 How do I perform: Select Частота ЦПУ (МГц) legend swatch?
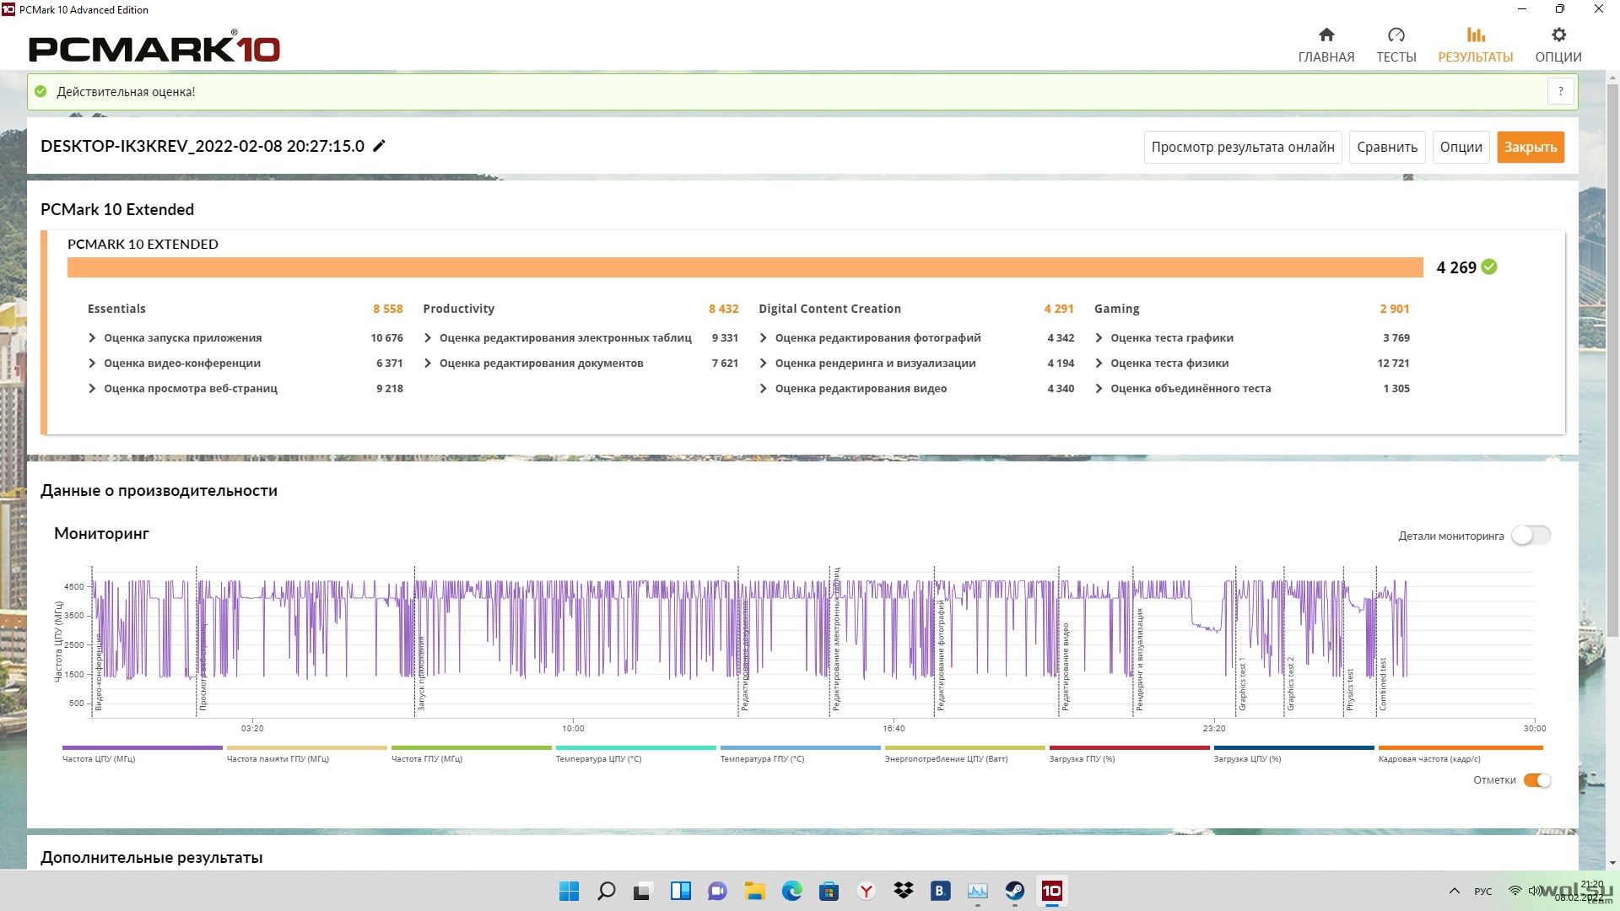pos(143,747)
